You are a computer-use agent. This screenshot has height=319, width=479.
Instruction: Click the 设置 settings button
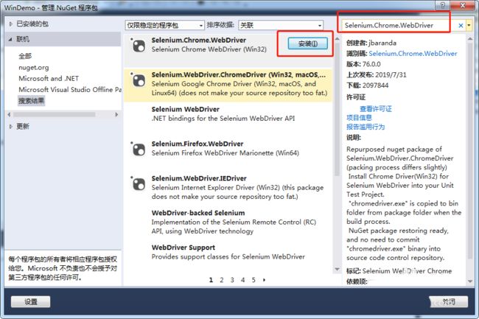pyautogui.click(x=30, y=301)
